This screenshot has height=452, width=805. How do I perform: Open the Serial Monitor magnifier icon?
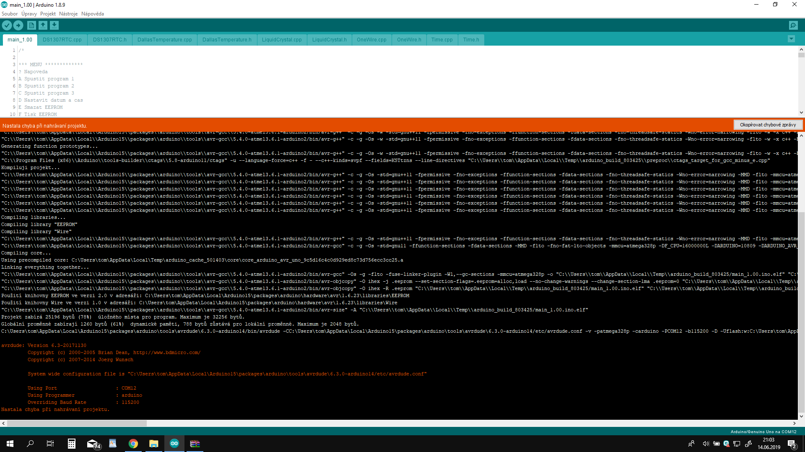(x=793, y=26)
